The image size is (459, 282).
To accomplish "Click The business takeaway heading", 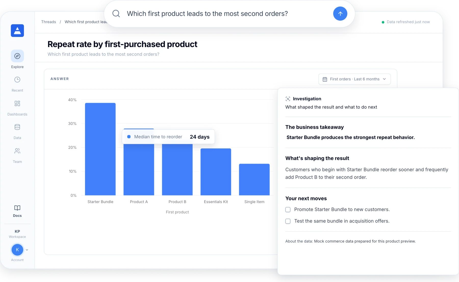I will (314, 127).
